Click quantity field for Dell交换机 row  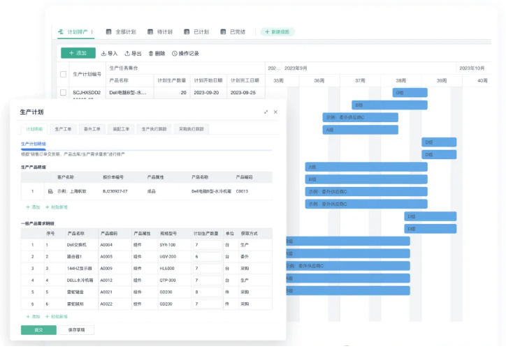207,245
